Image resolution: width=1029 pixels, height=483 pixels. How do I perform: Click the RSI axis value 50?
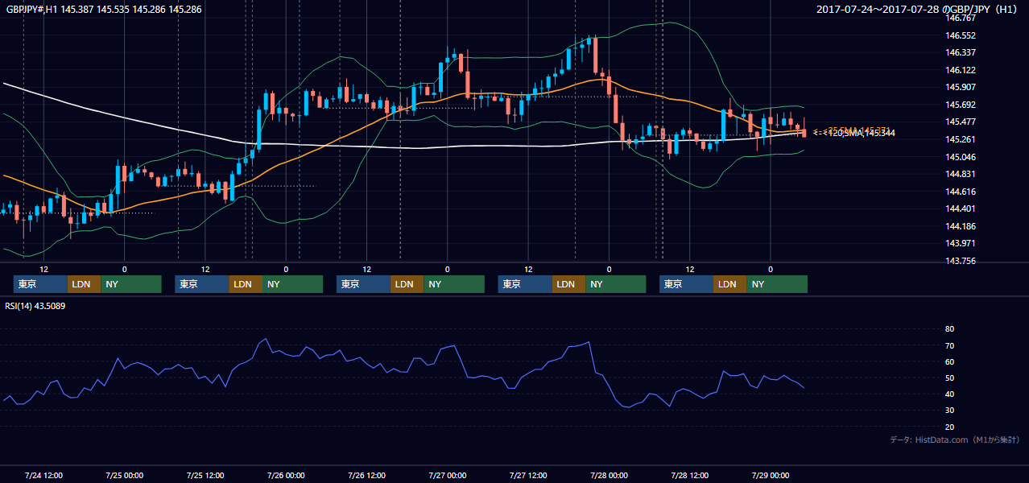tap(949, 378)
